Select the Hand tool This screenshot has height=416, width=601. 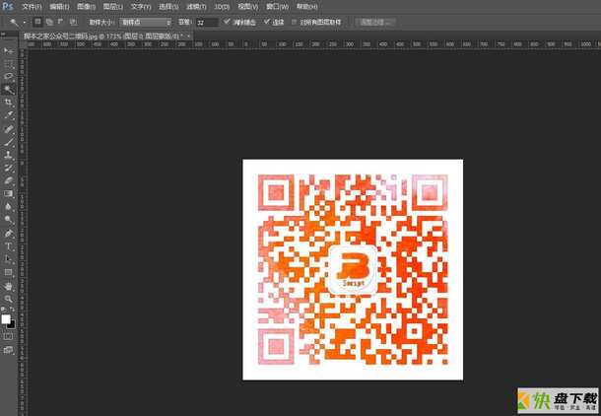(x=9, y=286)
